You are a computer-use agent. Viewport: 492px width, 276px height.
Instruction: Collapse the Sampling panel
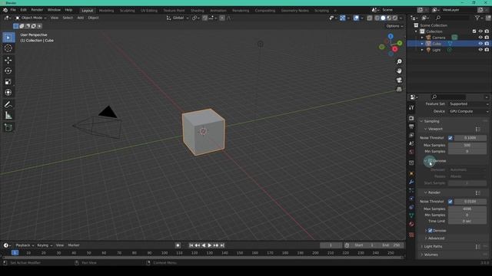coord(431,121)
